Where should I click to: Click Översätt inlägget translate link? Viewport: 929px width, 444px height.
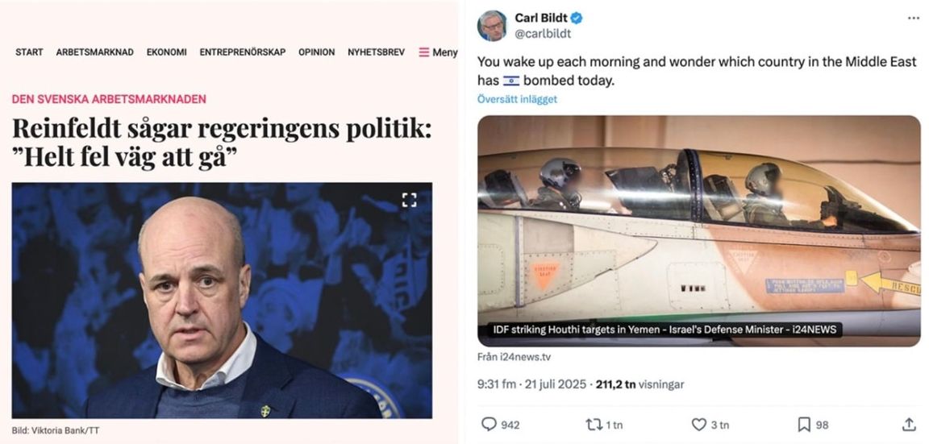pyautogui.click(x=517, y=99)
